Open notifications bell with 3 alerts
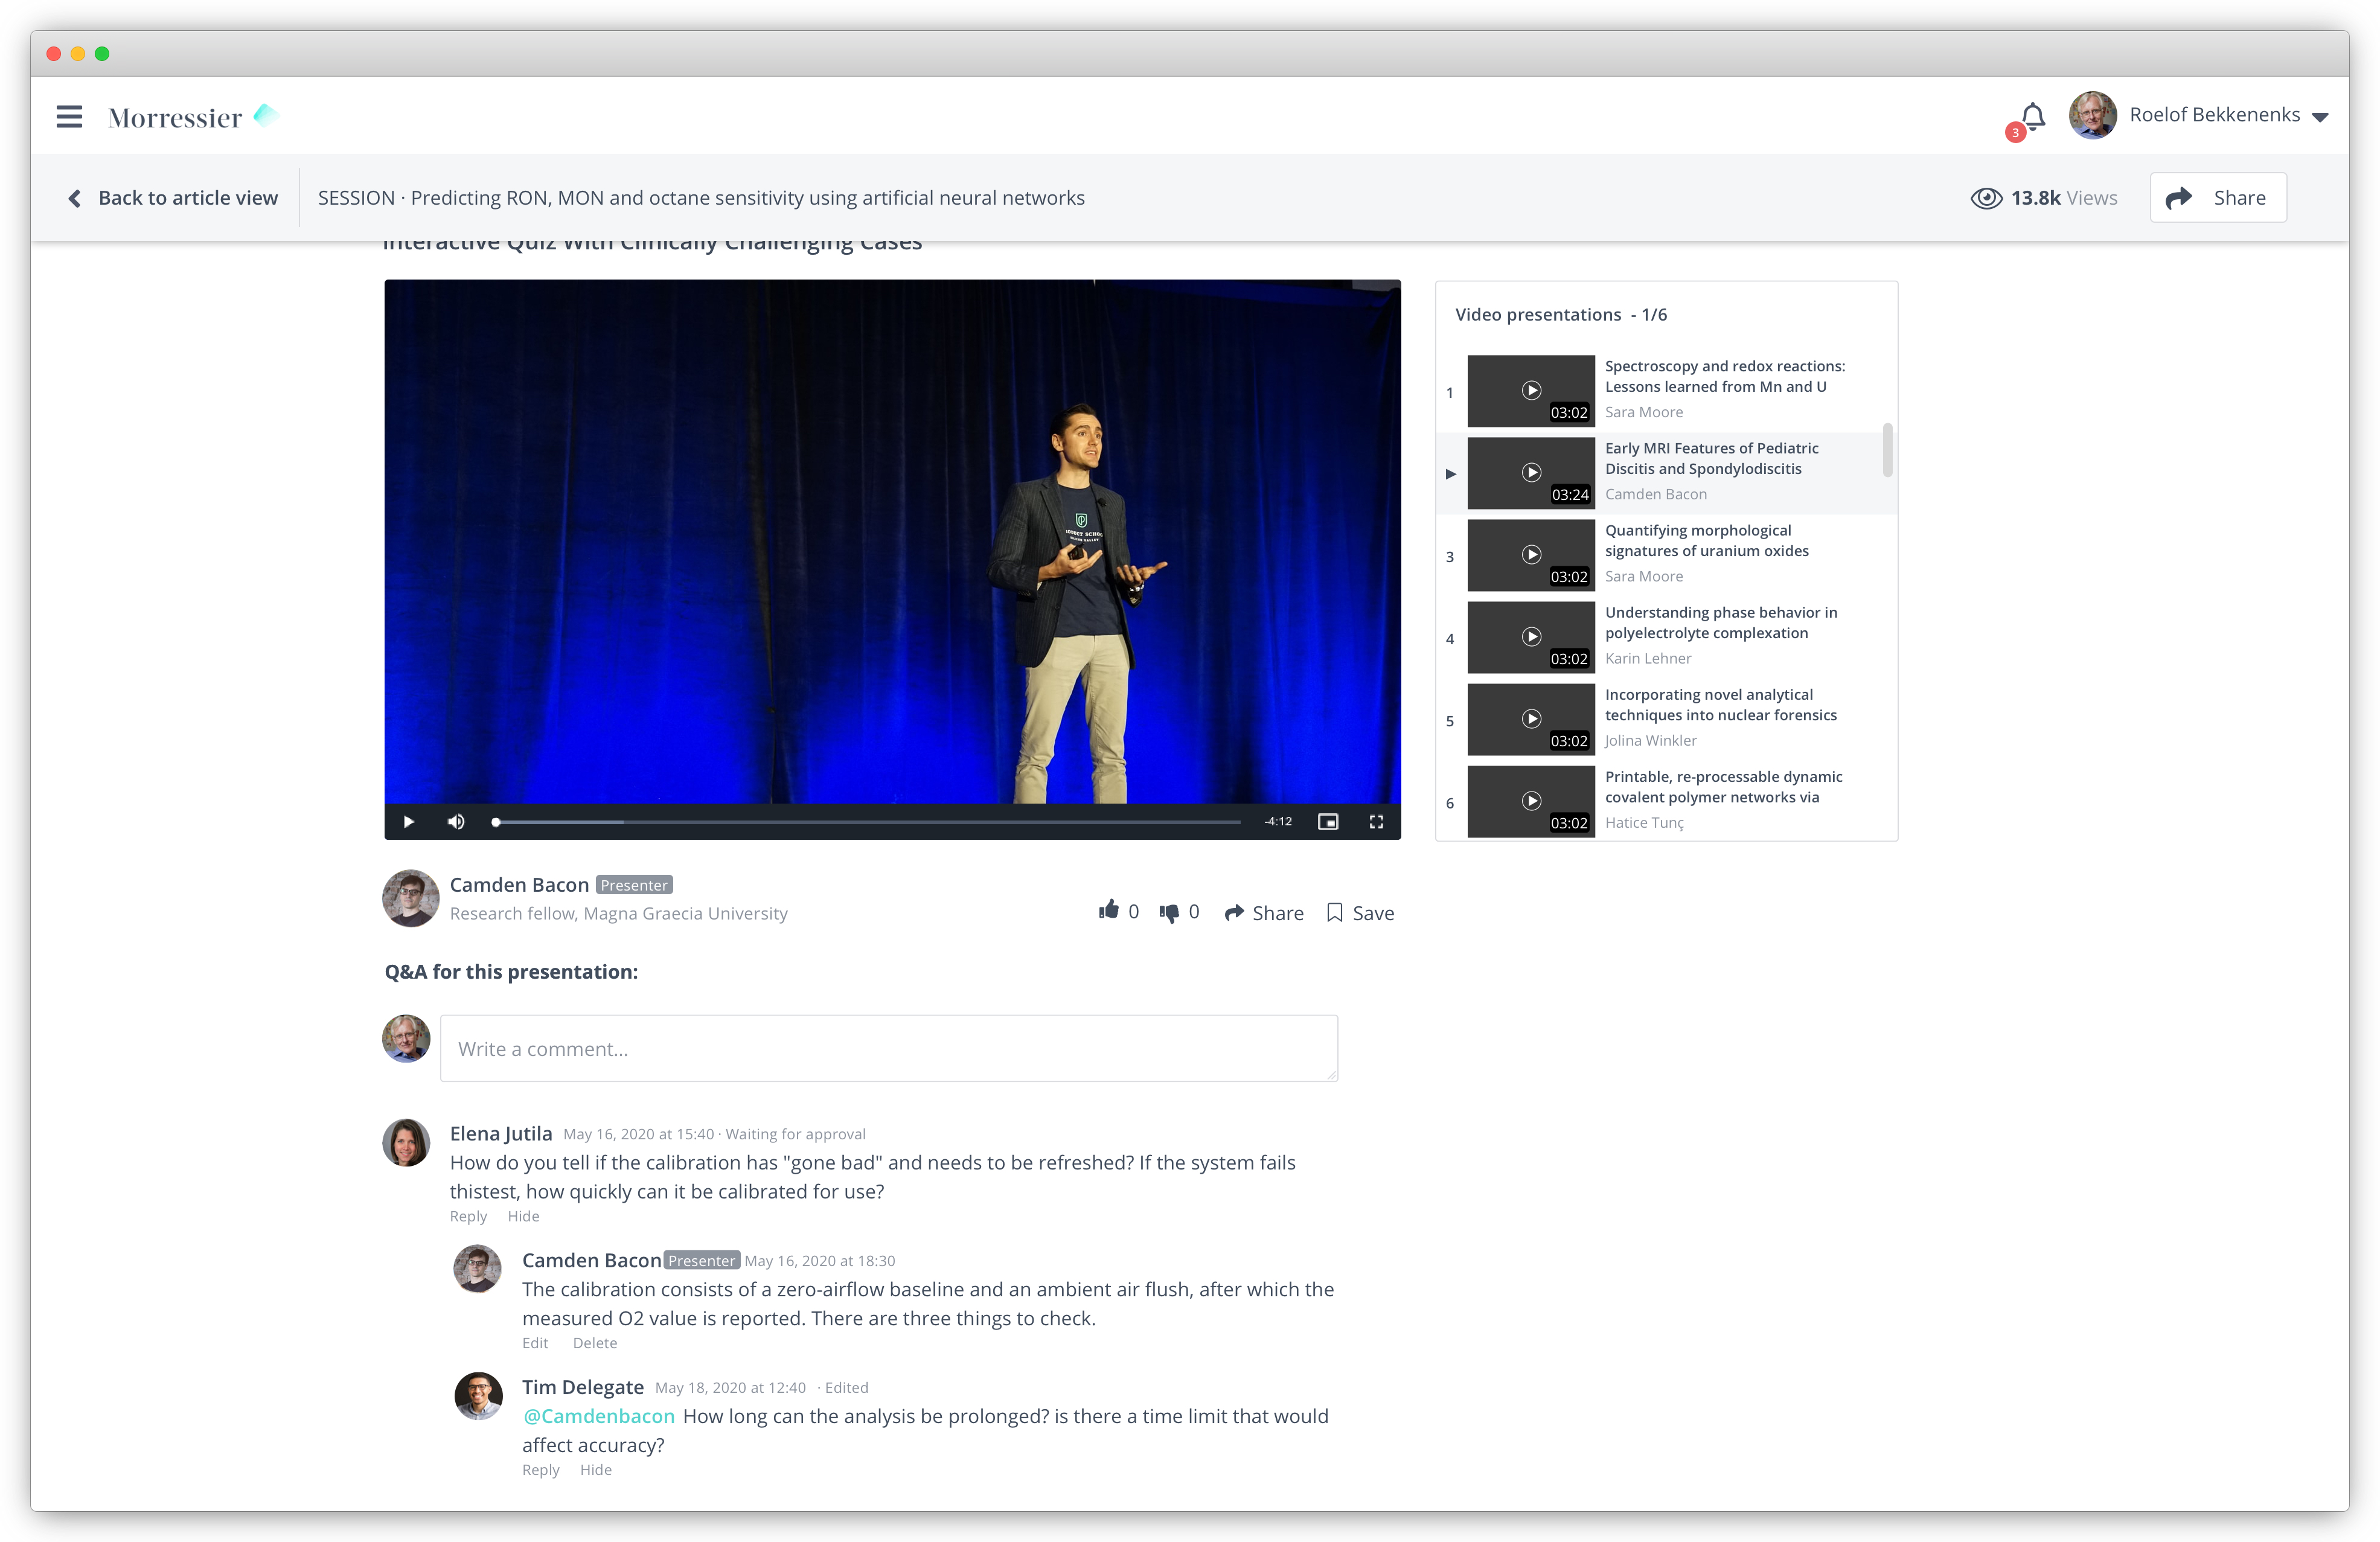The image size is (2380, 1542). [x=2032, y=118]
